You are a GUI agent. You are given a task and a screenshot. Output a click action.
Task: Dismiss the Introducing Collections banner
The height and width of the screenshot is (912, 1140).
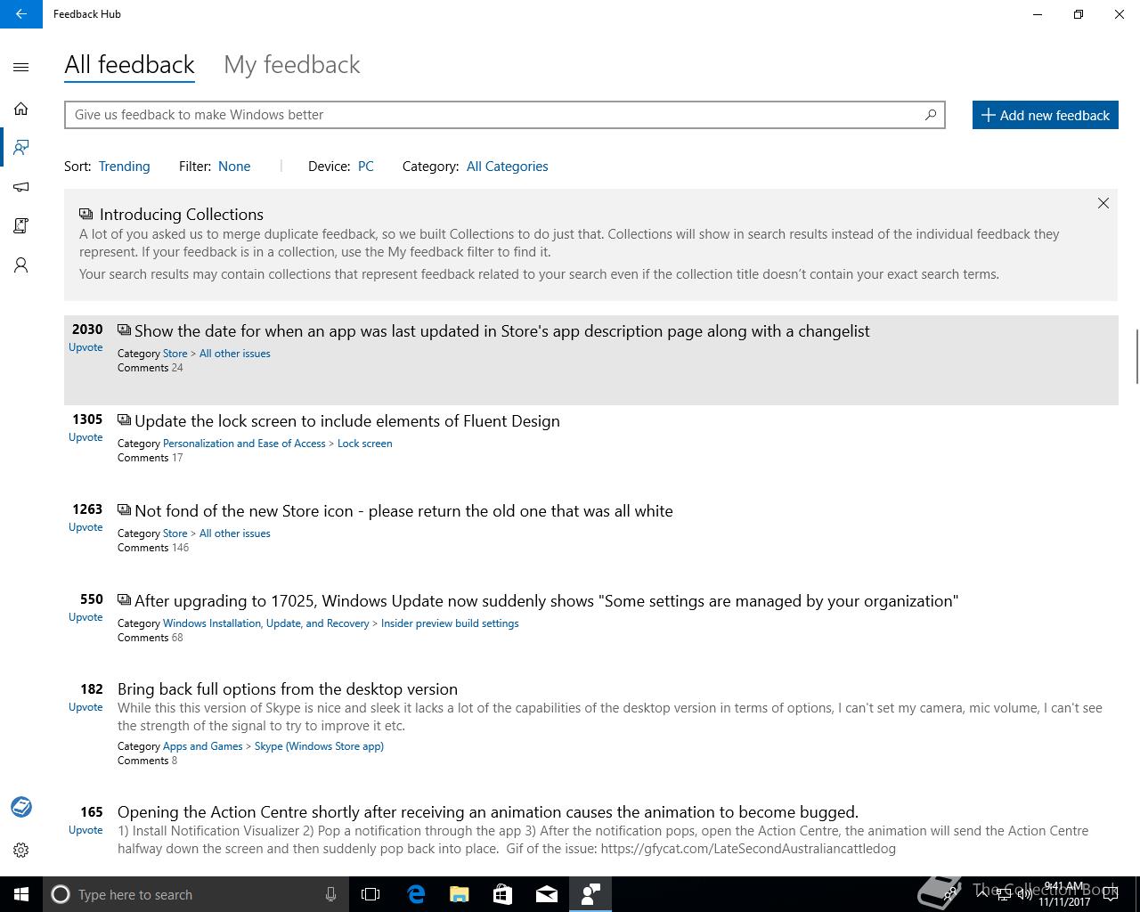click(1103, 203)
